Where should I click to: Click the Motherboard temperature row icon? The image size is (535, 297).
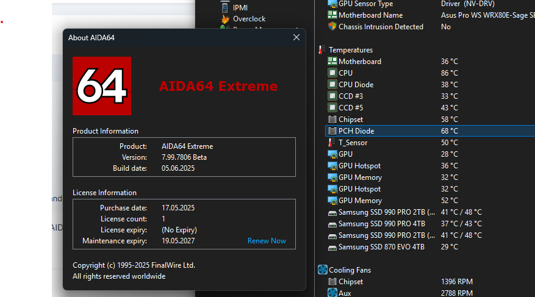[332, 62]
